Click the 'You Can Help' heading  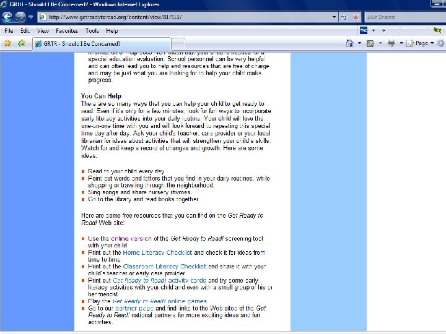click(x=101, y=96)
